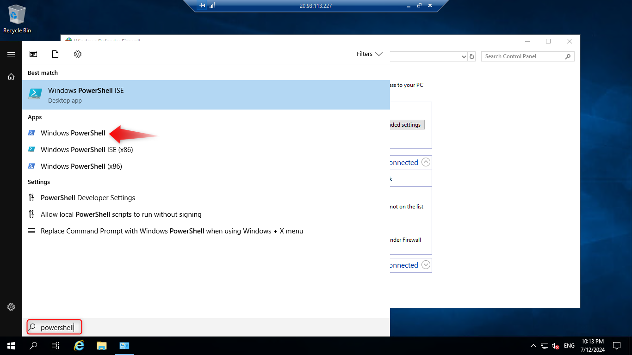Close the remote session on the connection bar
632x355 pixels.
430,6
